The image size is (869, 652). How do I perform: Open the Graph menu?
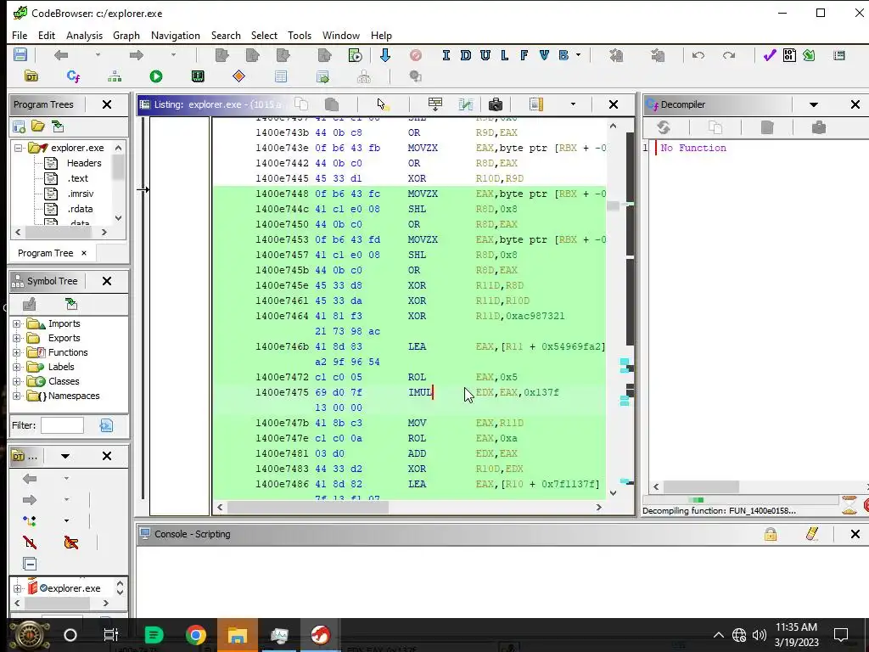[x=126, y=36]
